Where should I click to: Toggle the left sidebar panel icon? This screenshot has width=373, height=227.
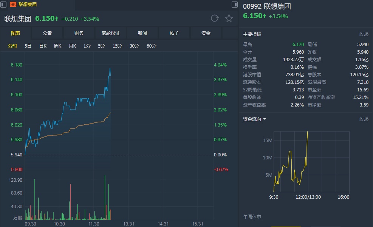(3, 5)
